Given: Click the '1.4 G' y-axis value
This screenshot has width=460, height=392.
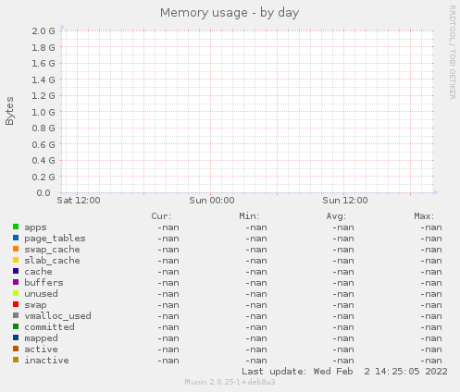Looking at the screenshot, I should 44,80.
